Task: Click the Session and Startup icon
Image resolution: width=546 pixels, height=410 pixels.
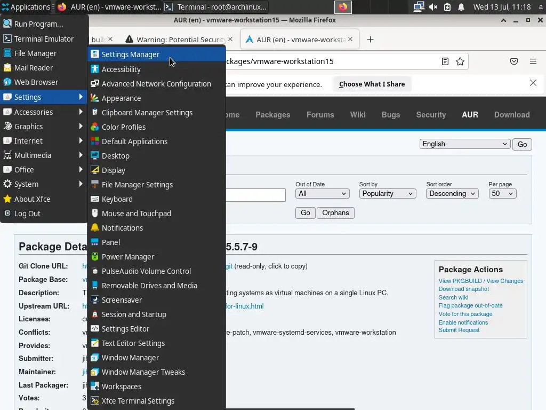Action: [x=95, y=314]
